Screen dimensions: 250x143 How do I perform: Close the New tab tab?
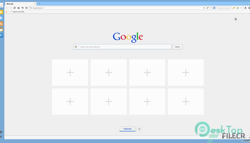pyautogui.click(x=35, y=4)
